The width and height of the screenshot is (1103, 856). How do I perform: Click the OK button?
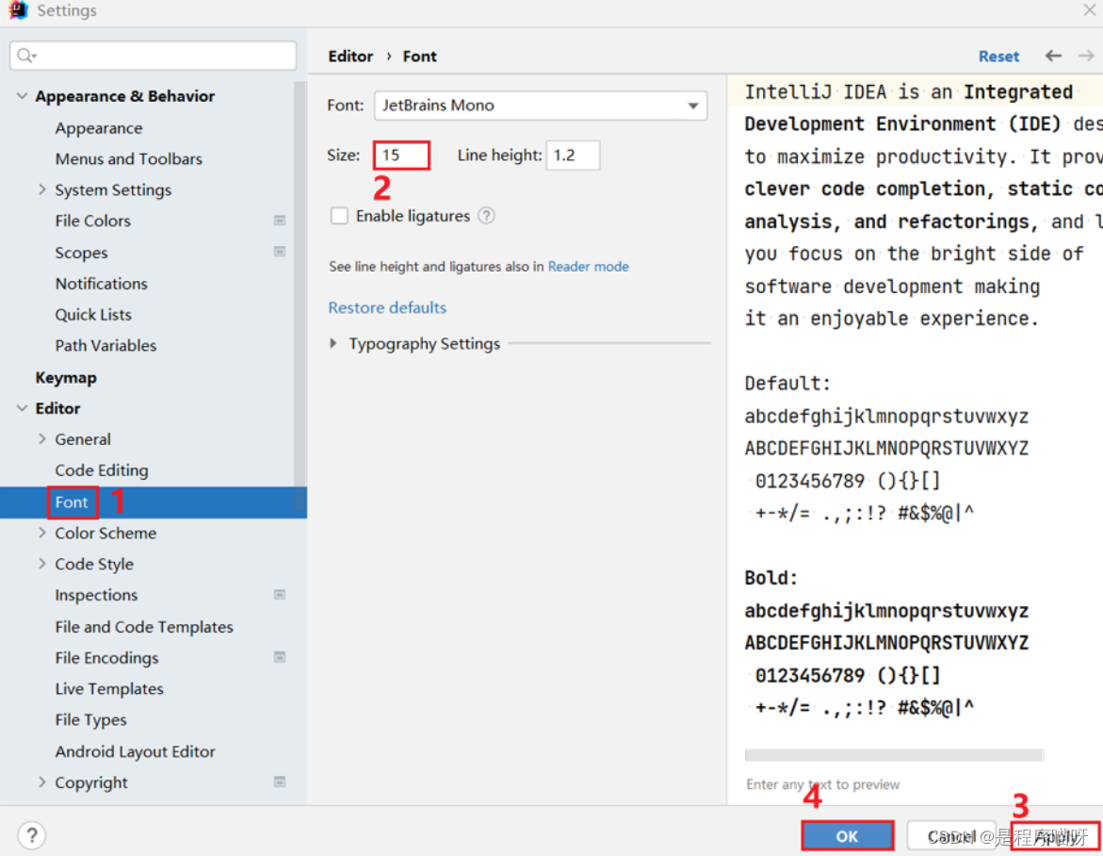tap(847, 835)
